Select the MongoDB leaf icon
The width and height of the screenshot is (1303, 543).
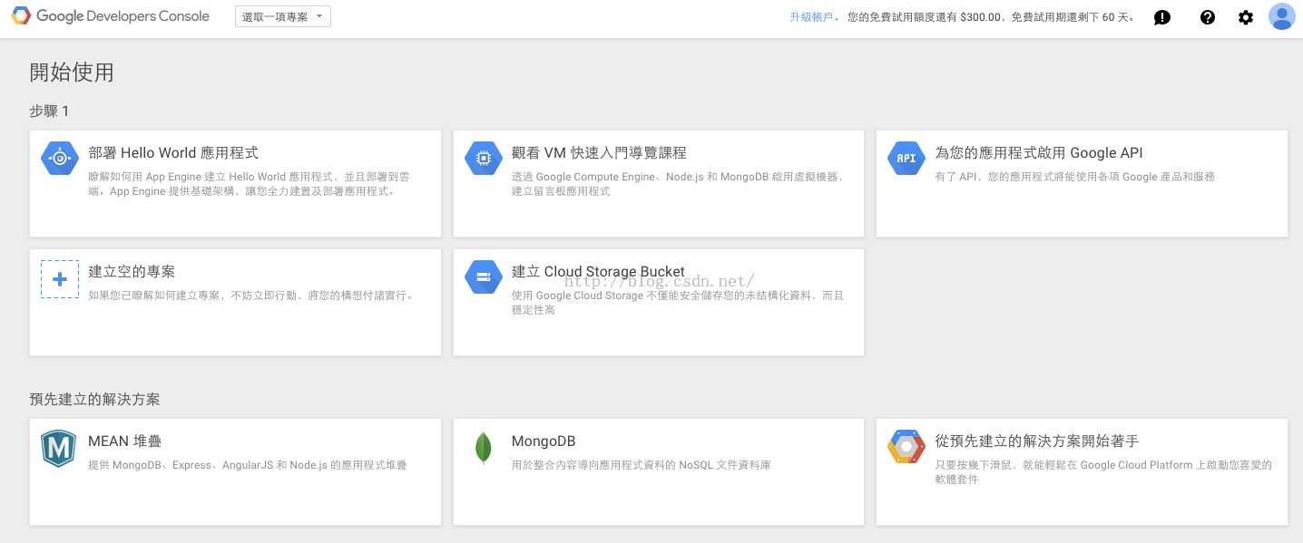coord(483,448)
